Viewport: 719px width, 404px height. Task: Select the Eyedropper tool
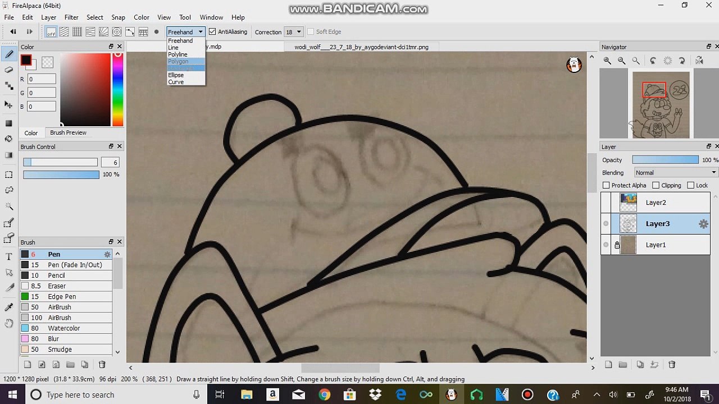9,307
